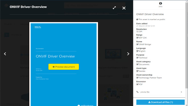Click the download arrow icon
This screenshot has height=106, width=188.
149,102
